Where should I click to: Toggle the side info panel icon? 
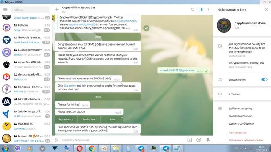point(200,9)
